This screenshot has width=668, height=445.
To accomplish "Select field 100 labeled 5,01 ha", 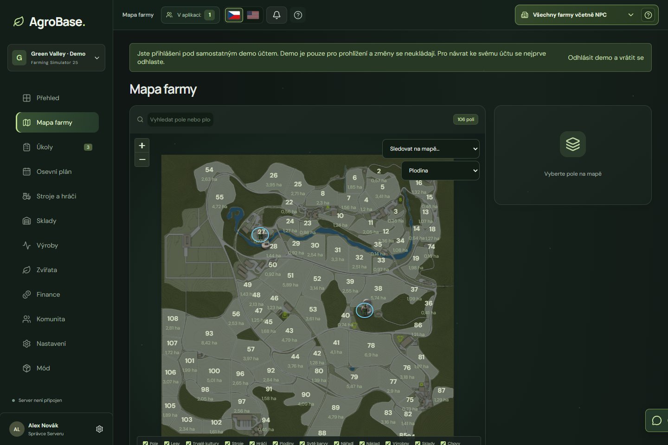I will (x=214, y=371).
